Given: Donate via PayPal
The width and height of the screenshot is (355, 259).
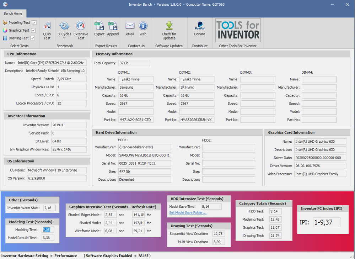Looking at the screenshot, I should 199,29.
